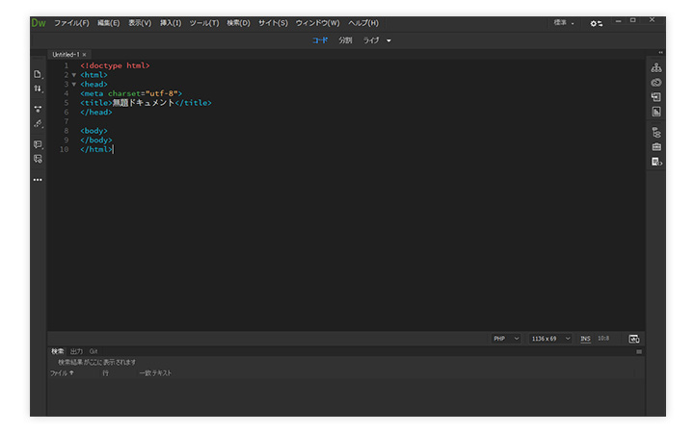Click line number 7 in gutter
This screenshot has width=694, height=433.
coord(67,121)
